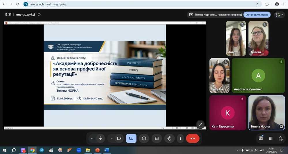Open Chrome from the taskbar
The image size is (288, 154).
pyautogui.click(x=32, y=150)
